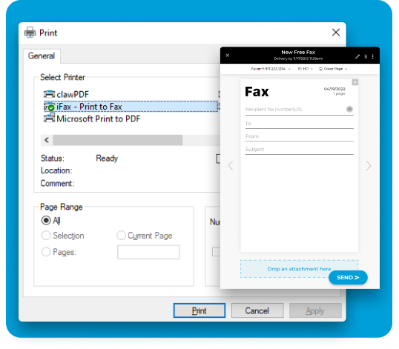This screenshot has height=349, width=399.
Task: Click the Subject field on cover page
Action: pos(300,150)
